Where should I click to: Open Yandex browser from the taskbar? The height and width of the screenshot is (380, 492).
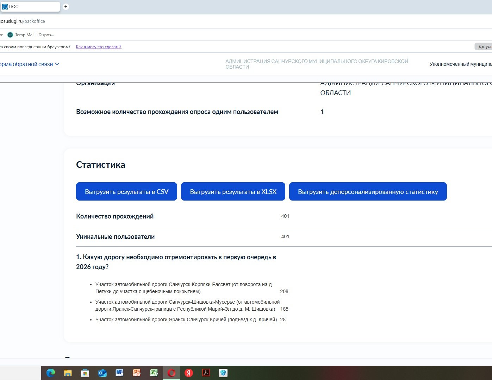coord(189,373)
